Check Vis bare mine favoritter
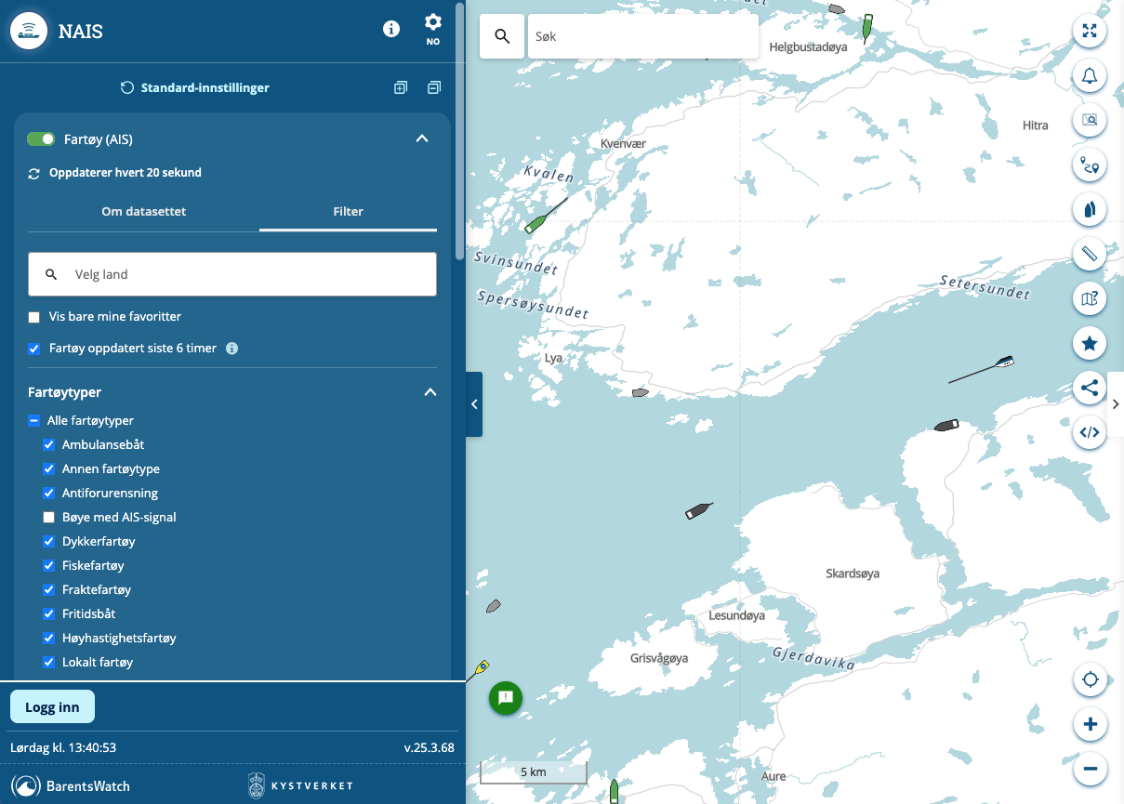The height and width of the screenshot is (804, 1124). 34,317
